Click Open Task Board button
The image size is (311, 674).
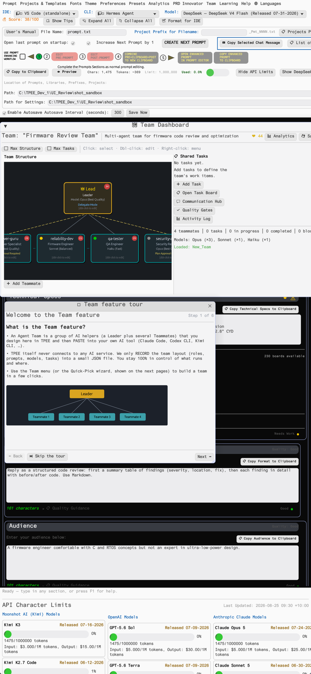(197, 193)
